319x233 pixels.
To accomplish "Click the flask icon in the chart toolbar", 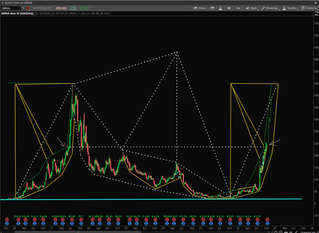I will (220, 8).
